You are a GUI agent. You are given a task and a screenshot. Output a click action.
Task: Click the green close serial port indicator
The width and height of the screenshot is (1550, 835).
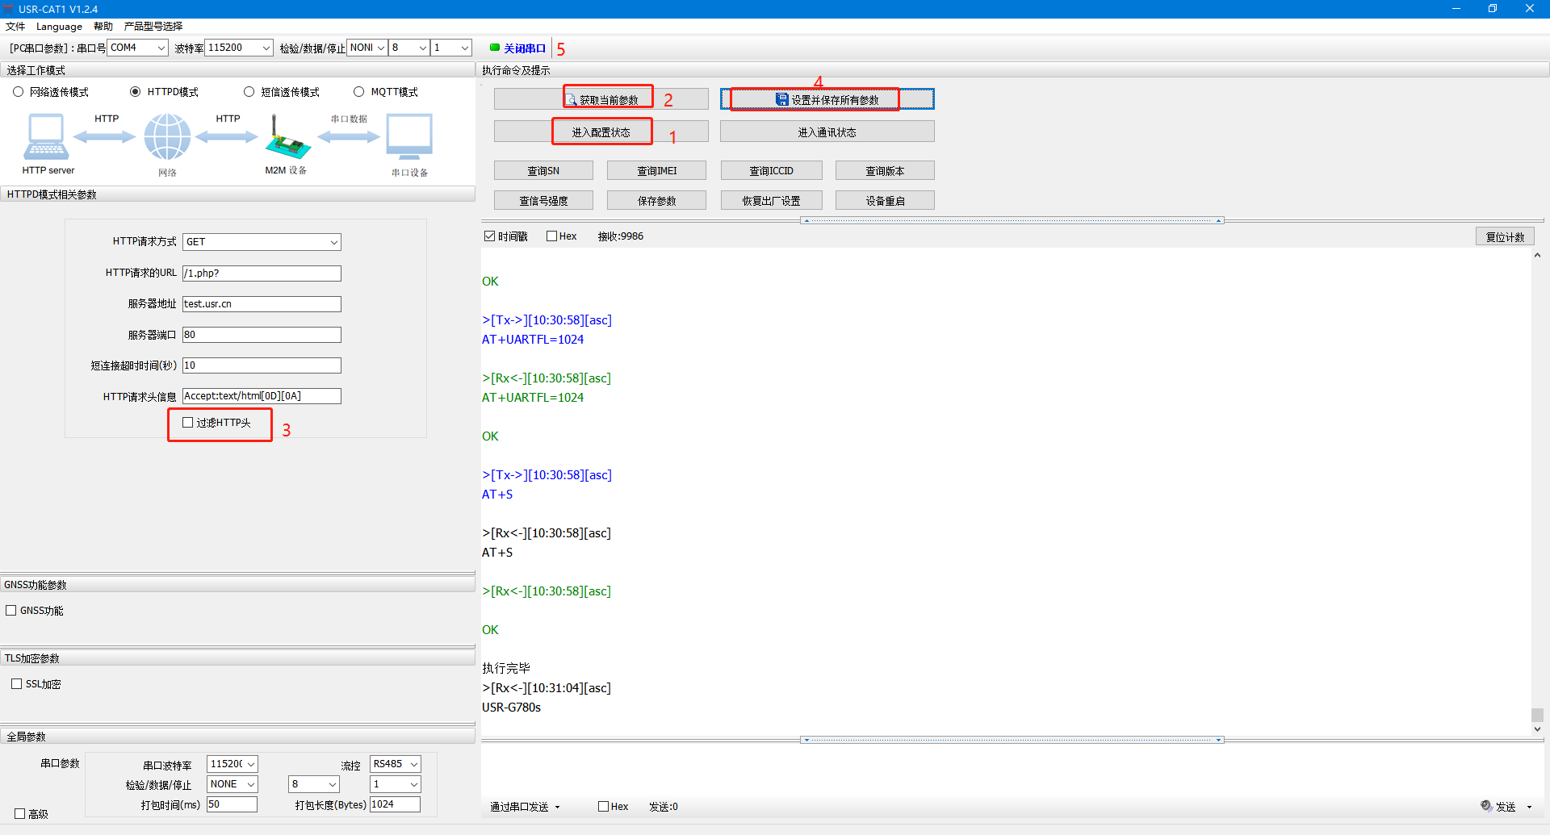point(495,48)
